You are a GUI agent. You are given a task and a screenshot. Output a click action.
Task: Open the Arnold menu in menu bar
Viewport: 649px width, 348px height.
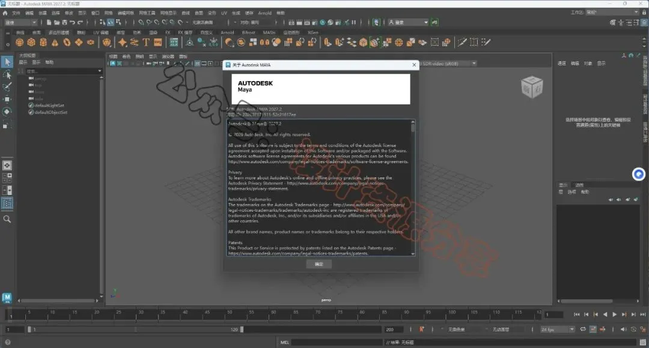pos(265,13)
